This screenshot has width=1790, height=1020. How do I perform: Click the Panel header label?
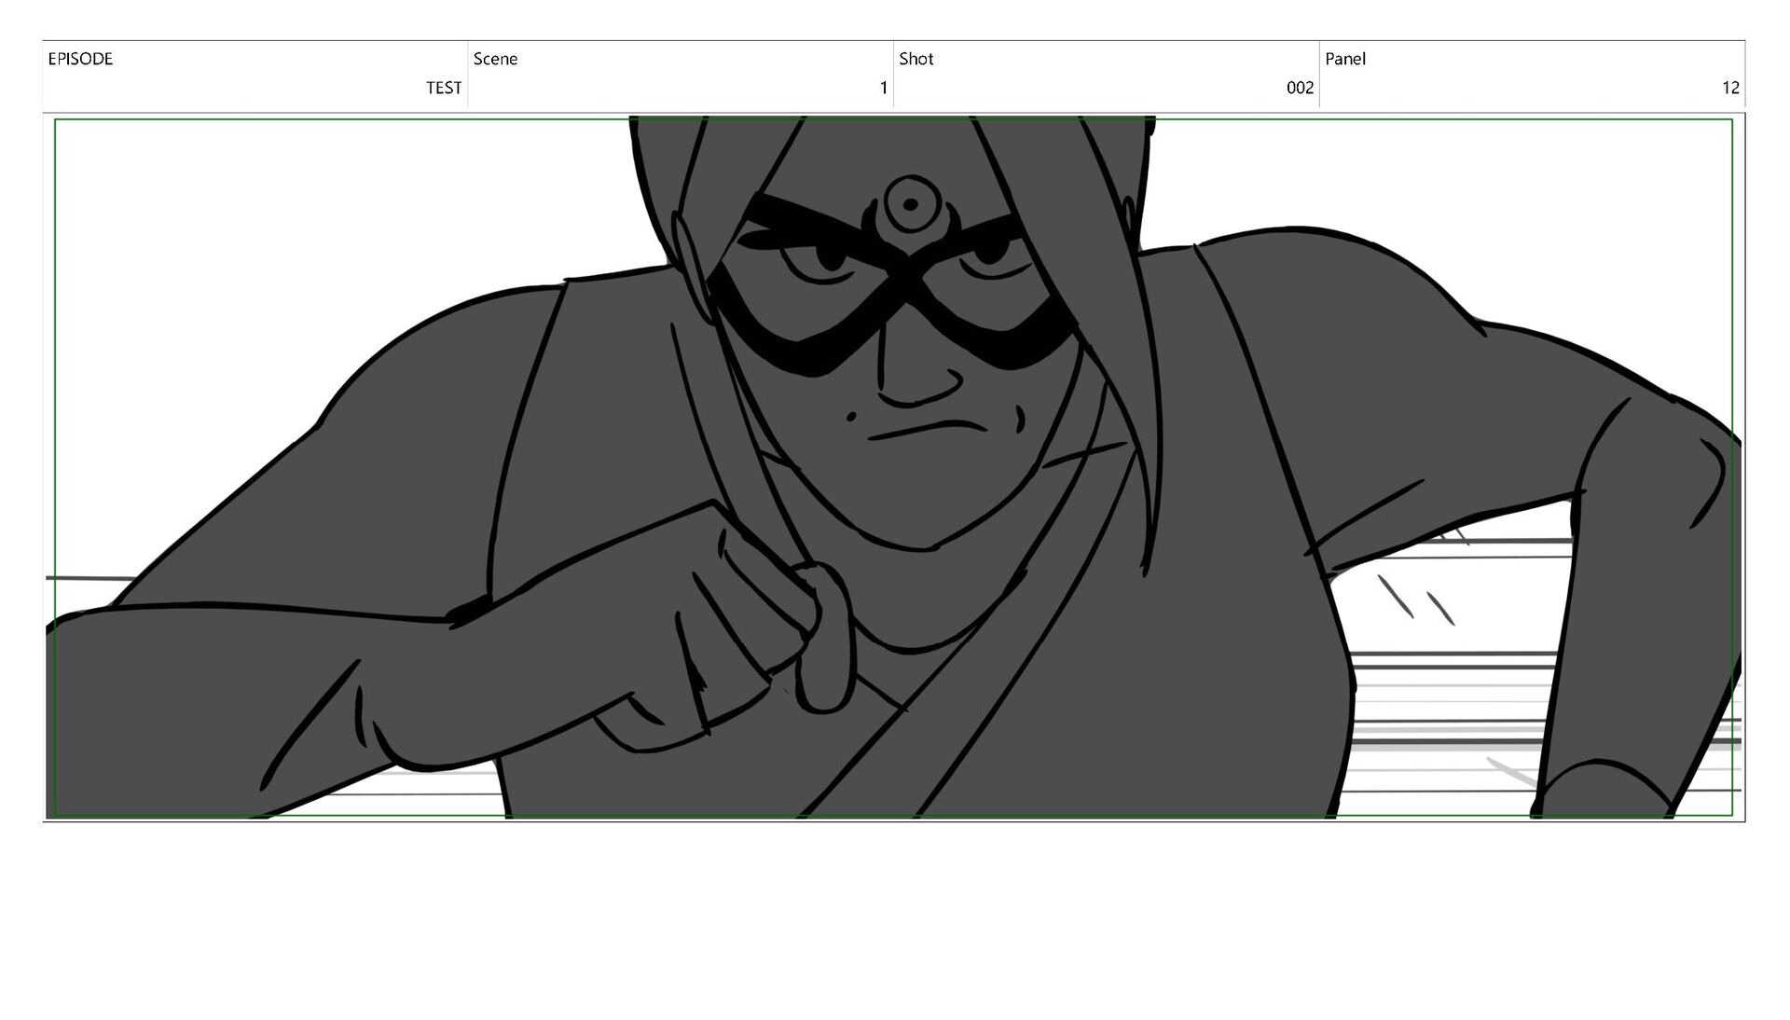(x=1345, y=59)
